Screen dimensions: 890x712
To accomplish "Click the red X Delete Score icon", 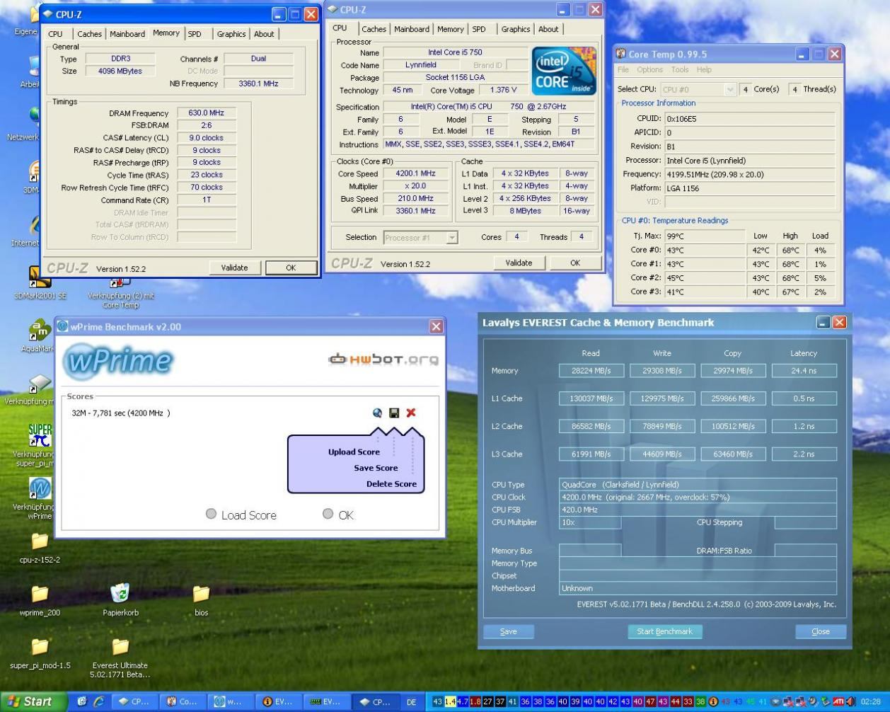I will (x=411, y=413).
